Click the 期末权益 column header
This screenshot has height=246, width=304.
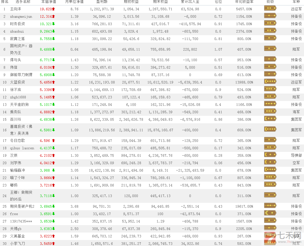coord(160,2)
